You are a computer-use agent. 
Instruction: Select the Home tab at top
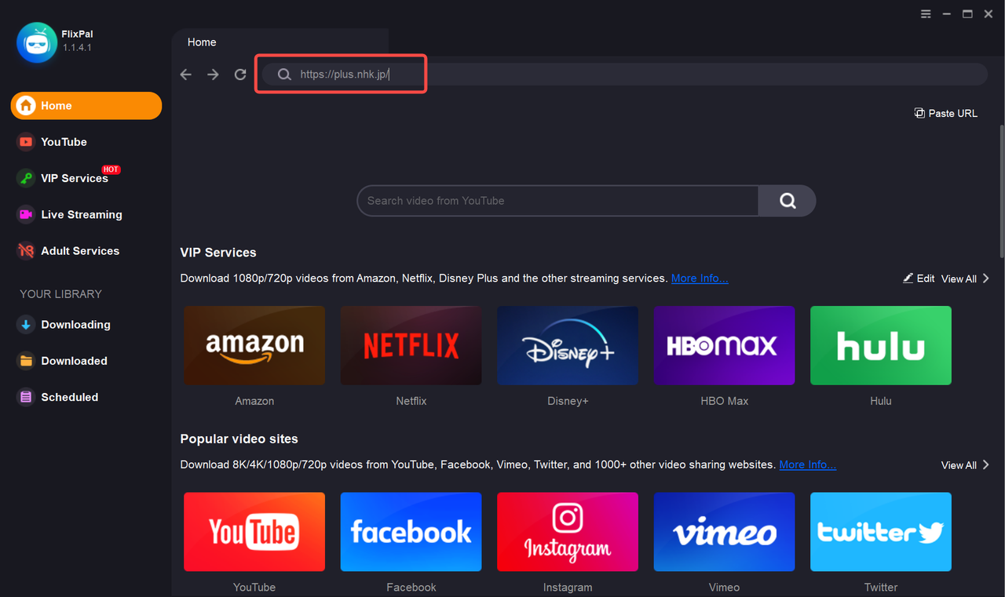[202, 42]
